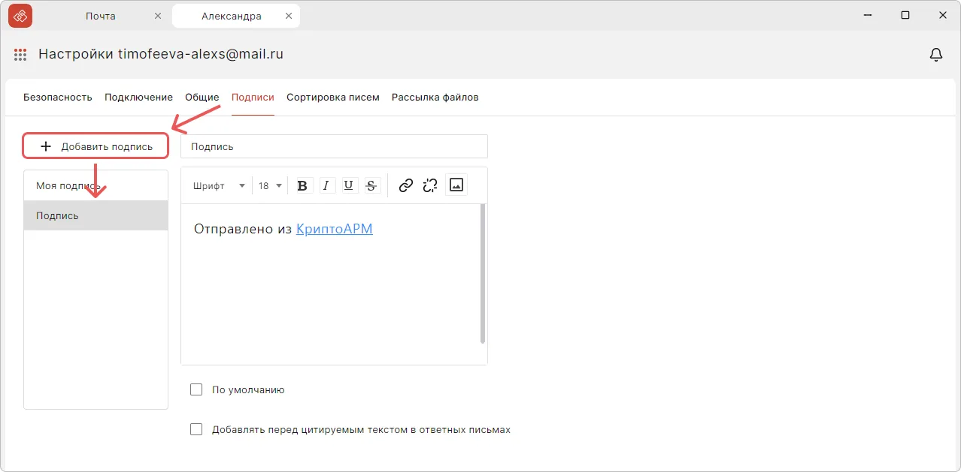Open the КриптоАРМ link in the signature
961x472 pixels.
pyautogui.click(x=335, y=229)
